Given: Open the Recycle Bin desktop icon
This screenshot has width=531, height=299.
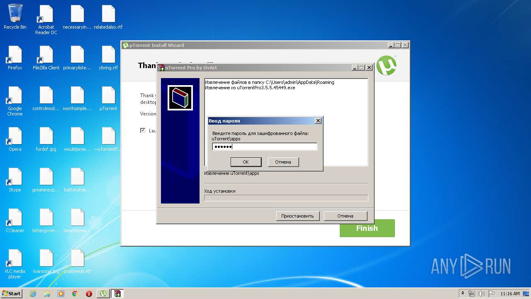Looking at the screenshot, I should pyautogui.click(x=15, y=17).
